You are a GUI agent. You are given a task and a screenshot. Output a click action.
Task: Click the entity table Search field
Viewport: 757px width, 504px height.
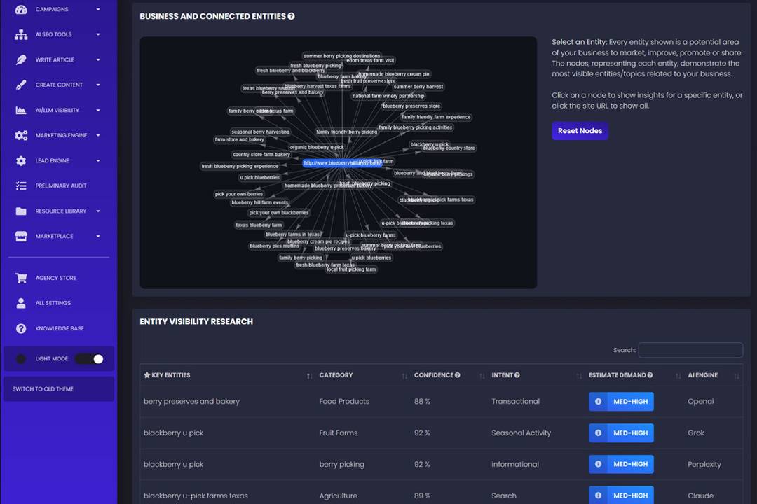pos(690,350)
